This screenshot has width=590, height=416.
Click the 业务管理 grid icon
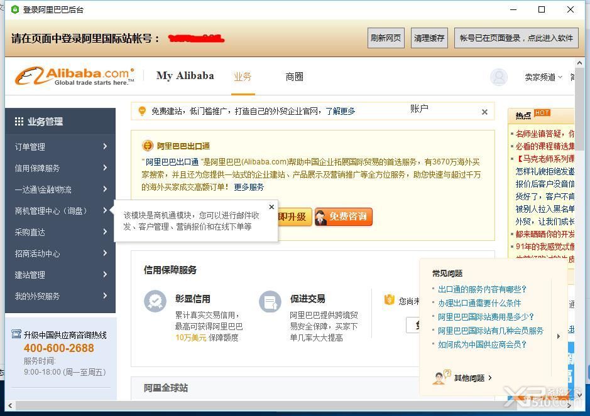19,121
